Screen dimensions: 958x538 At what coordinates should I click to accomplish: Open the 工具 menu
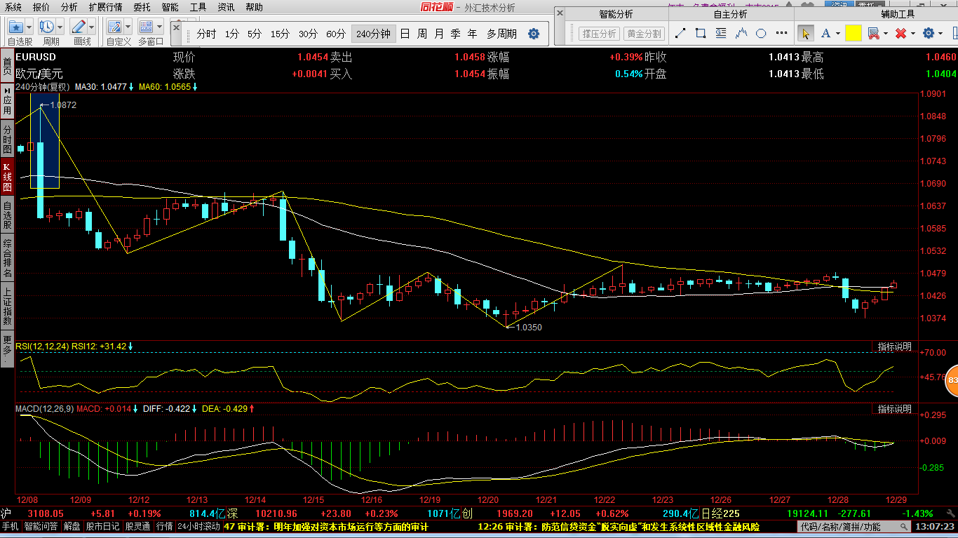tap(198, 8)
